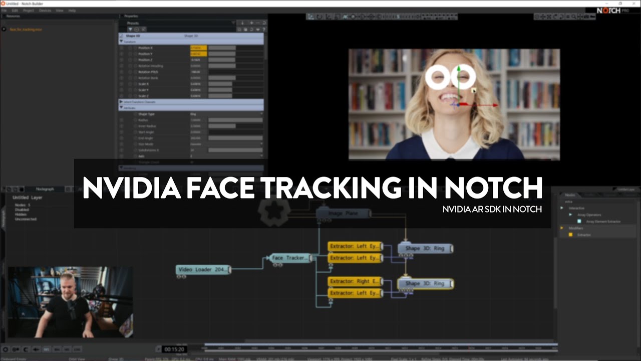
Task: Toggle the Position X row checkbox
Action: click(x=121, y=48)
